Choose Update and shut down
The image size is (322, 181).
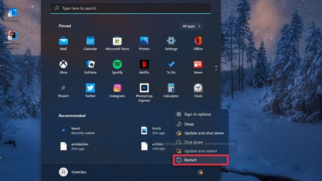pos(201,133)
